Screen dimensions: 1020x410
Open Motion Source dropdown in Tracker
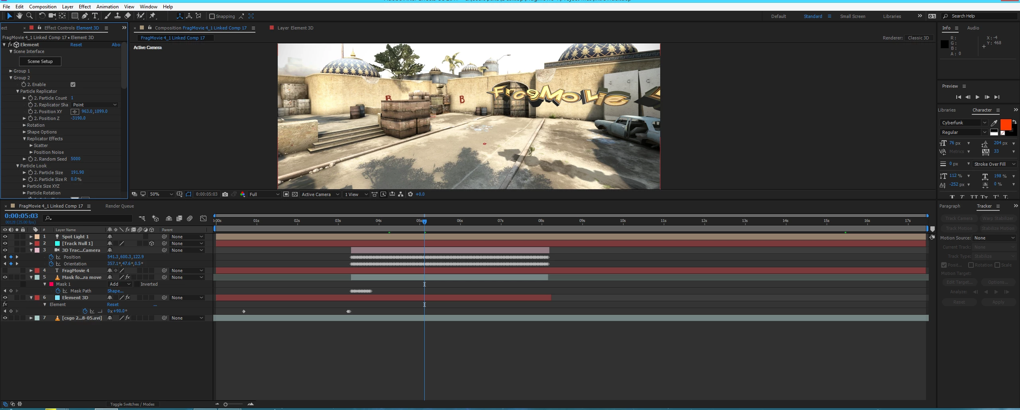(994, 238)
